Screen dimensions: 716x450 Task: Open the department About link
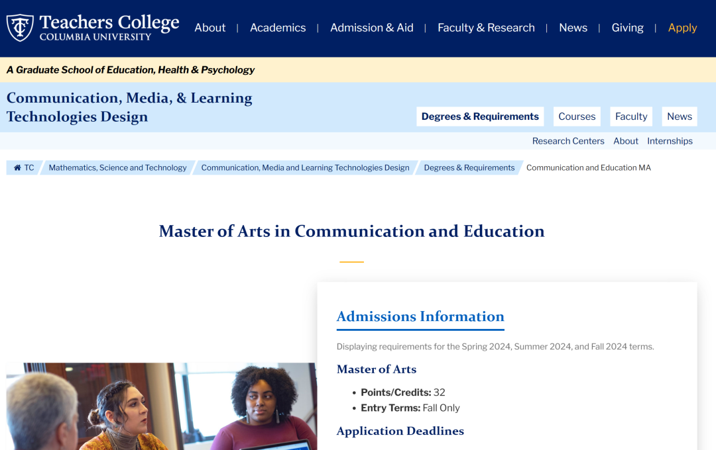tap(626, 142)
